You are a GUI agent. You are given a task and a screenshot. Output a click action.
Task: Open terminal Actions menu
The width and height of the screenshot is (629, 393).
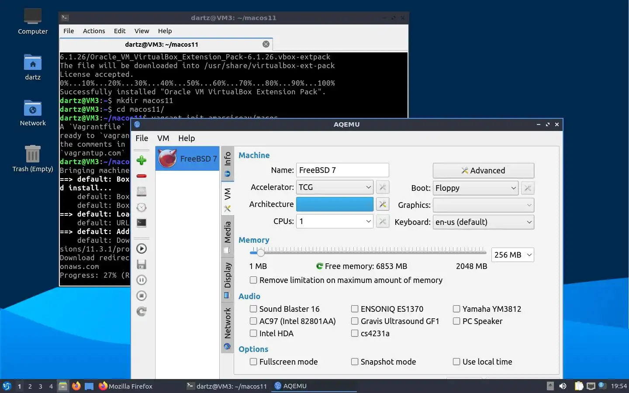tap(94, 31)
